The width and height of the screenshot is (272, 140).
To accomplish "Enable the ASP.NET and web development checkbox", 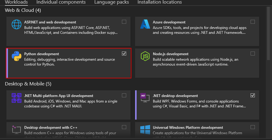I will point(124,22).
